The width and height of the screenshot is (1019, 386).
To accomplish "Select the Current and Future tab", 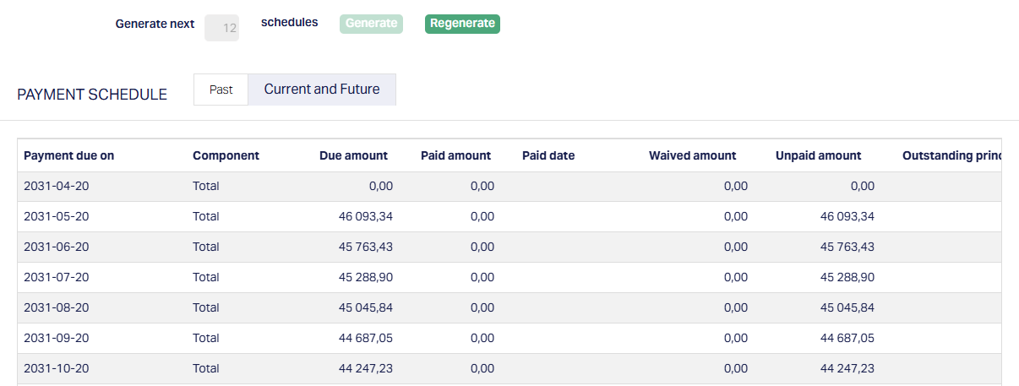I will pyautogui.click(x=322, y=90).
